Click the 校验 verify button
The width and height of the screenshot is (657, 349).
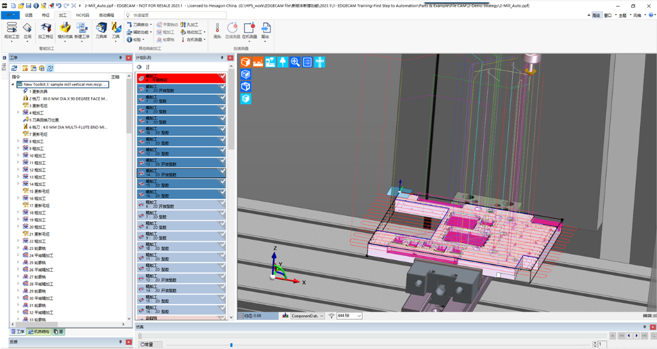(136, 40)
